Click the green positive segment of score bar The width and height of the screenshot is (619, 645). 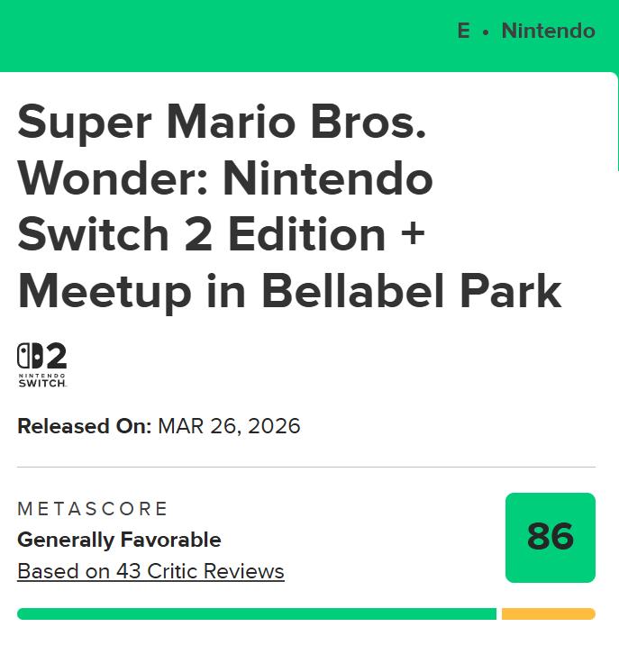coord(256,614)
